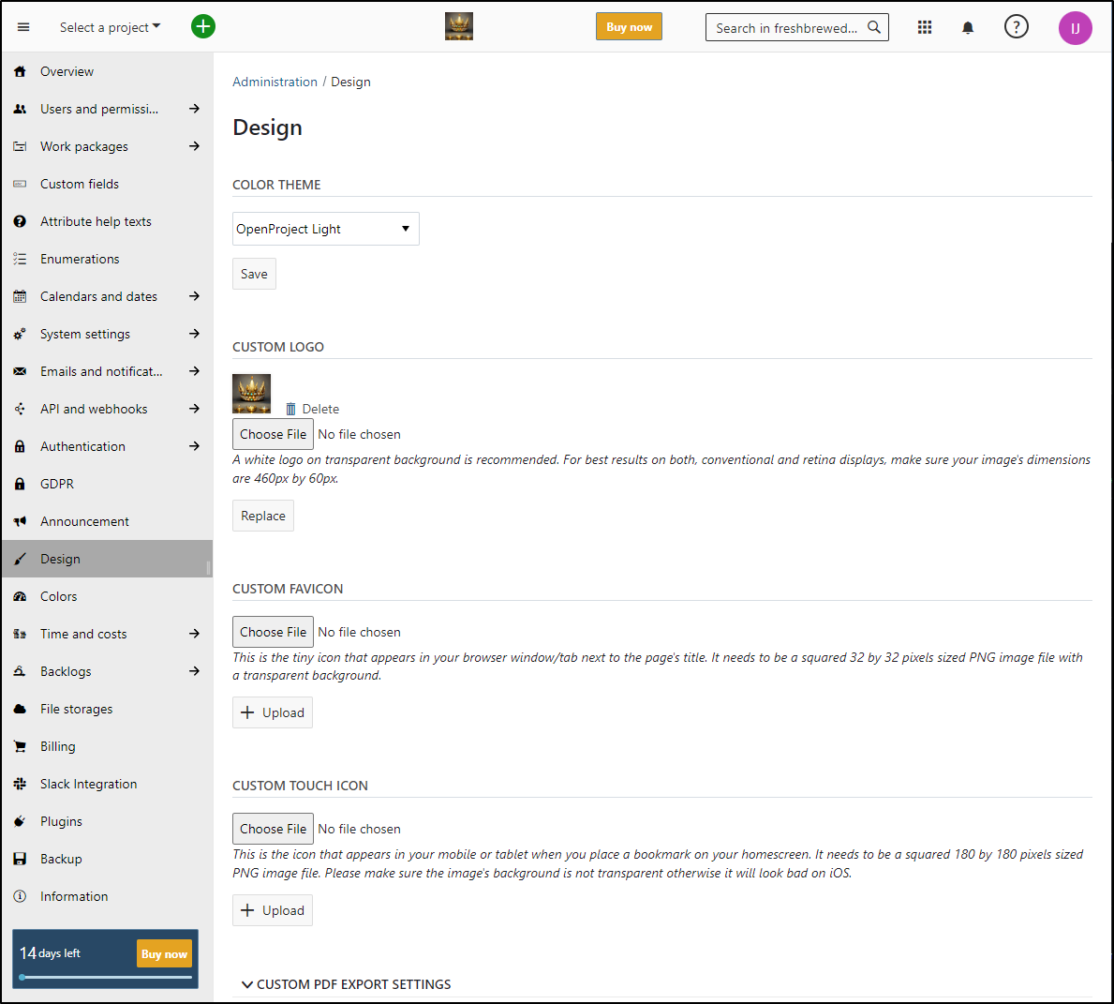Open the help question mark menu
Image resolution: width=1114 pixels, height=1004 pixels.
pyautogui.click(x=1016, y=27)
